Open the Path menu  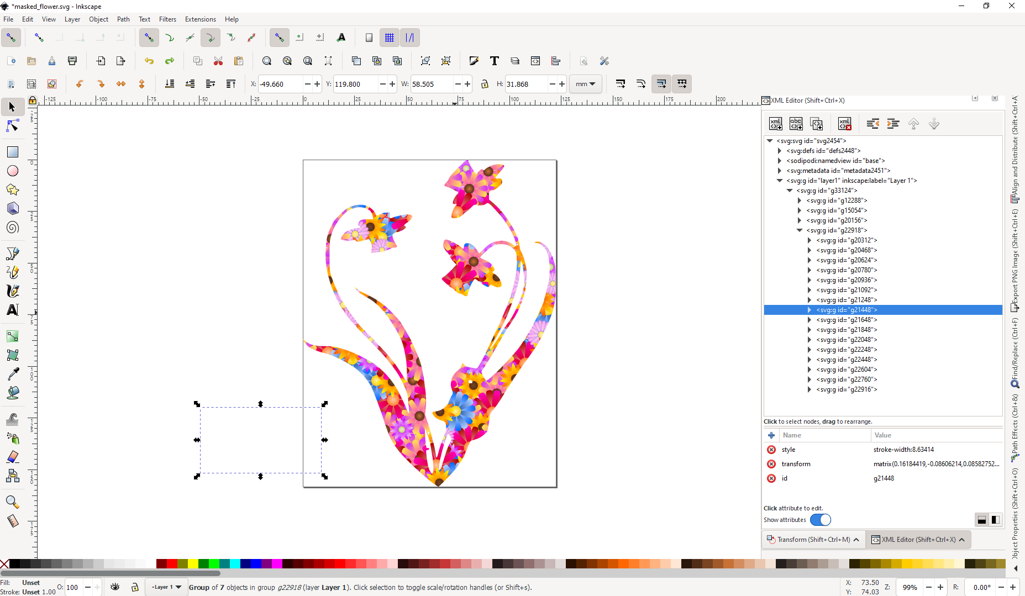pyautogui.click(x=123, y=19)
